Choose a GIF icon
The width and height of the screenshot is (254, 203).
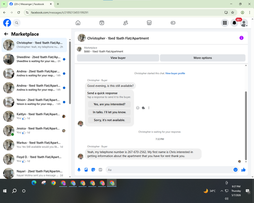click(101, 170)
